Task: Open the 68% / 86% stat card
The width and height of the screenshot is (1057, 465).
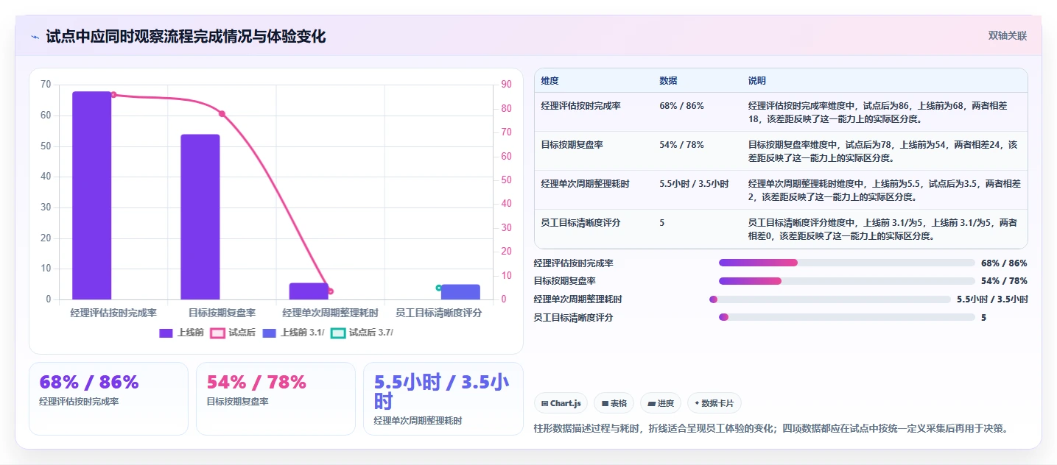Action: coord(108,399)
